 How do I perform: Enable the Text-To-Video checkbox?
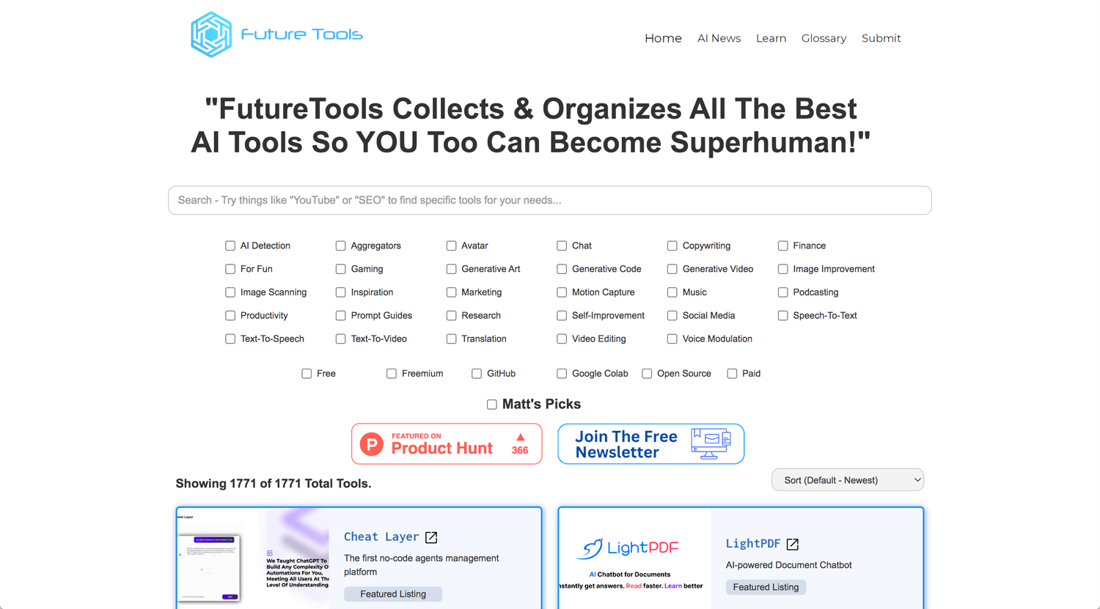[340, 339]
